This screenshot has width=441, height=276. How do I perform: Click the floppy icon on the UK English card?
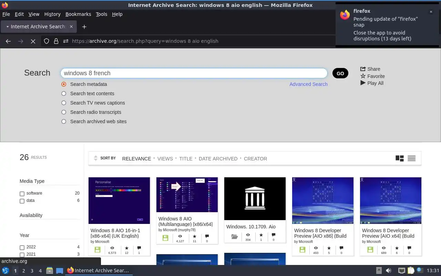pos(98,250)
